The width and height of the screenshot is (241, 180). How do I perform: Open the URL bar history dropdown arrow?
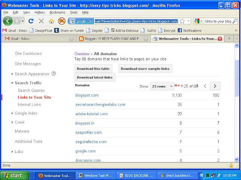(x=188, y=21)
